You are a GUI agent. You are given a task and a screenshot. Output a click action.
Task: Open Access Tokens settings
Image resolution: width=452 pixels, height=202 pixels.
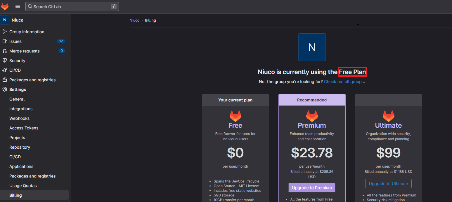pyautogui.click(x=24, y=128)
